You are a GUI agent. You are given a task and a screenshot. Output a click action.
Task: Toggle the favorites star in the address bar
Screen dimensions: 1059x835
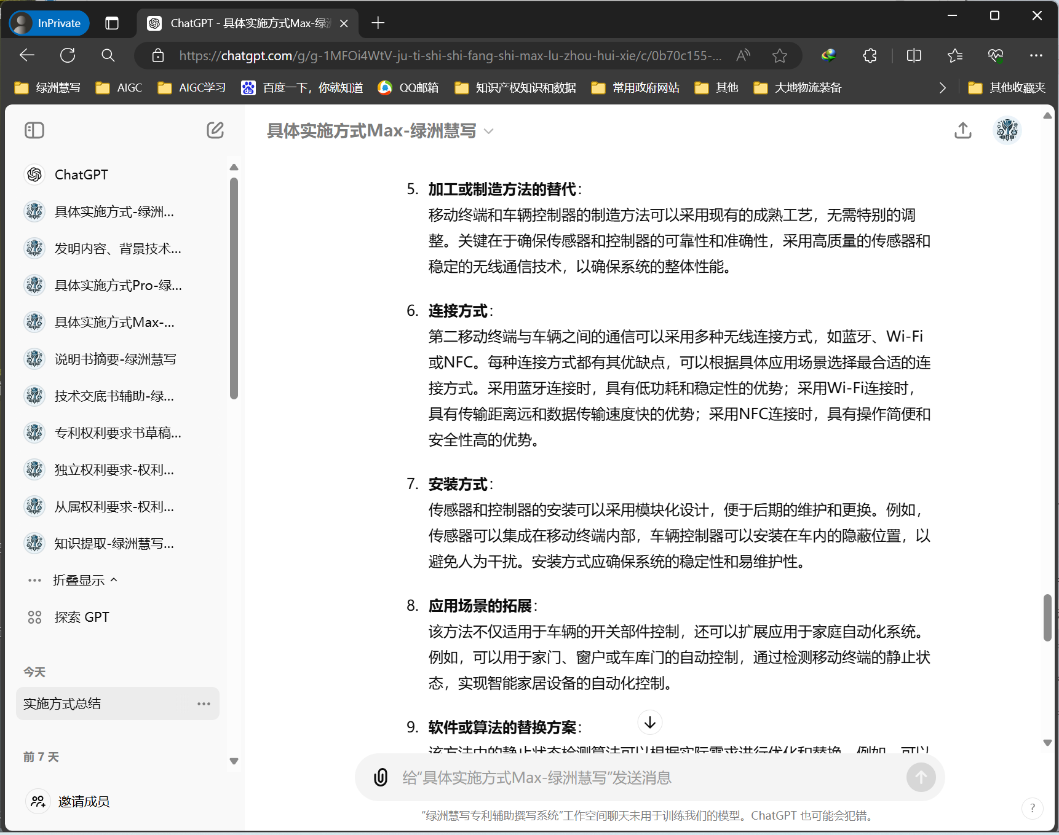pos(779,55)
